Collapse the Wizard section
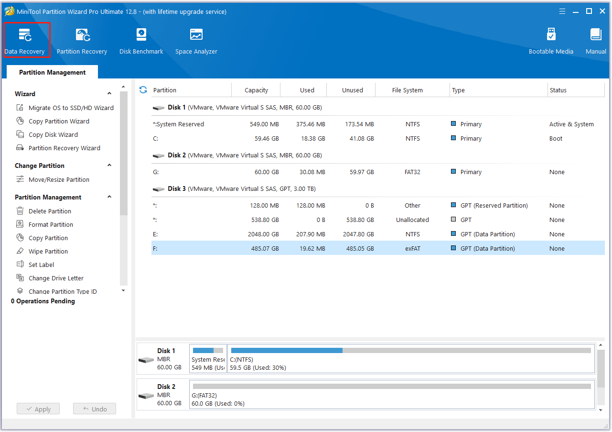612x432 pixels. pos(109,94)
